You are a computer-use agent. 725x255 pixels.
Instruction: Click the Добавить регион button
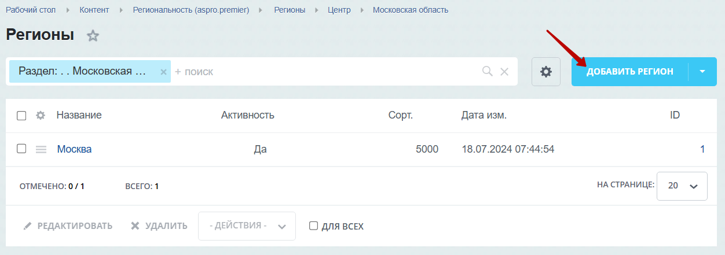[630, 72]
